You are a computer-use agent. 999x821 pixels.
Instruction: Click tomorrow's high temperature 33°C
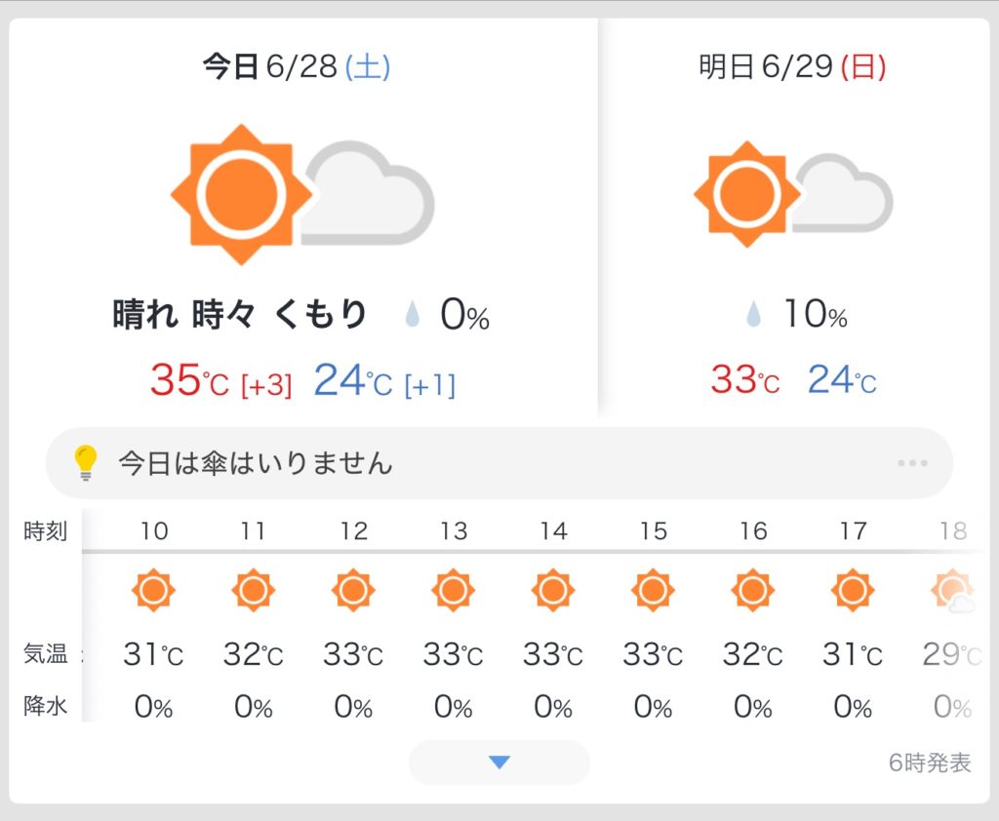[744, 379]
